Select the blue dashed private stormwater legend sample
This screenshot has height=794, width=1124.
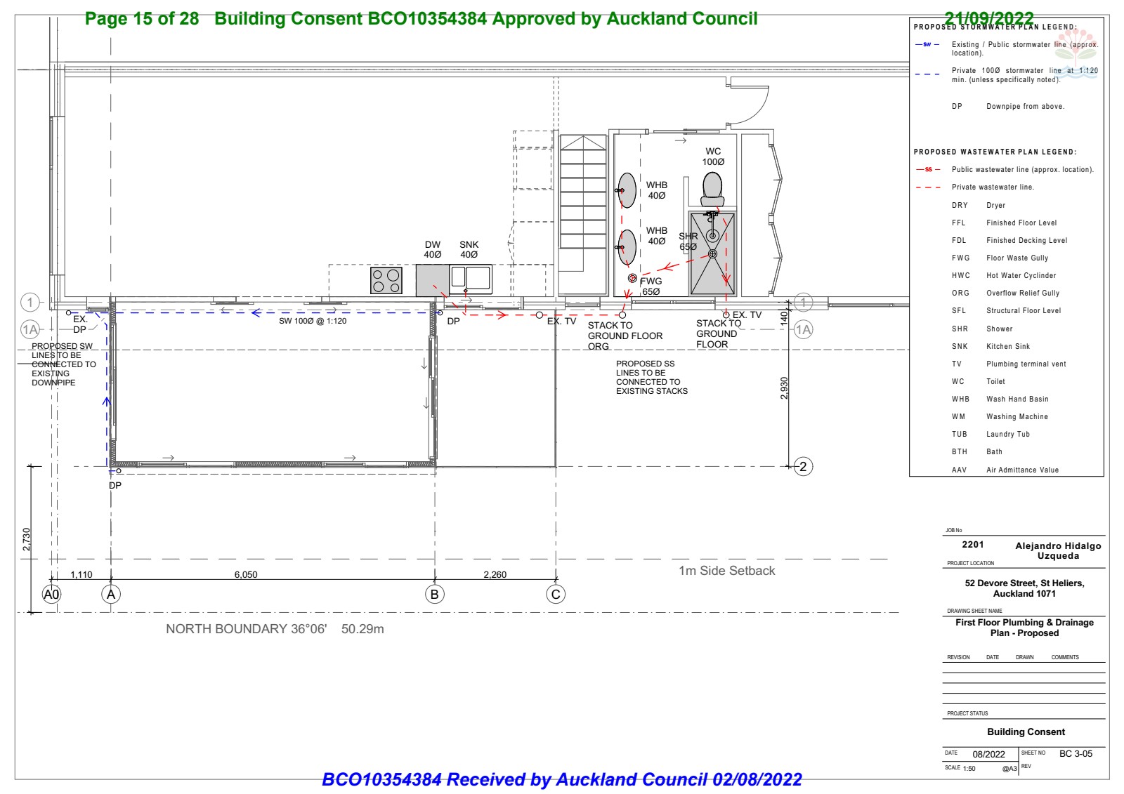(927, 74)
